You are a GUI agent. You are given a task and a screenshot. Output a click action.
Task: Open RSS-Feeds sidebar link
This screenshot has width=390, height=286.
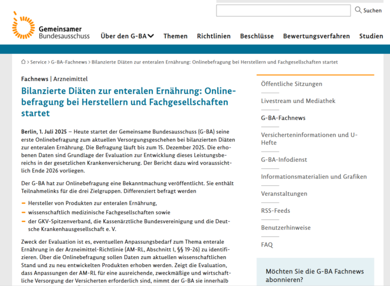pyautogui.click(x=275, y=210)
